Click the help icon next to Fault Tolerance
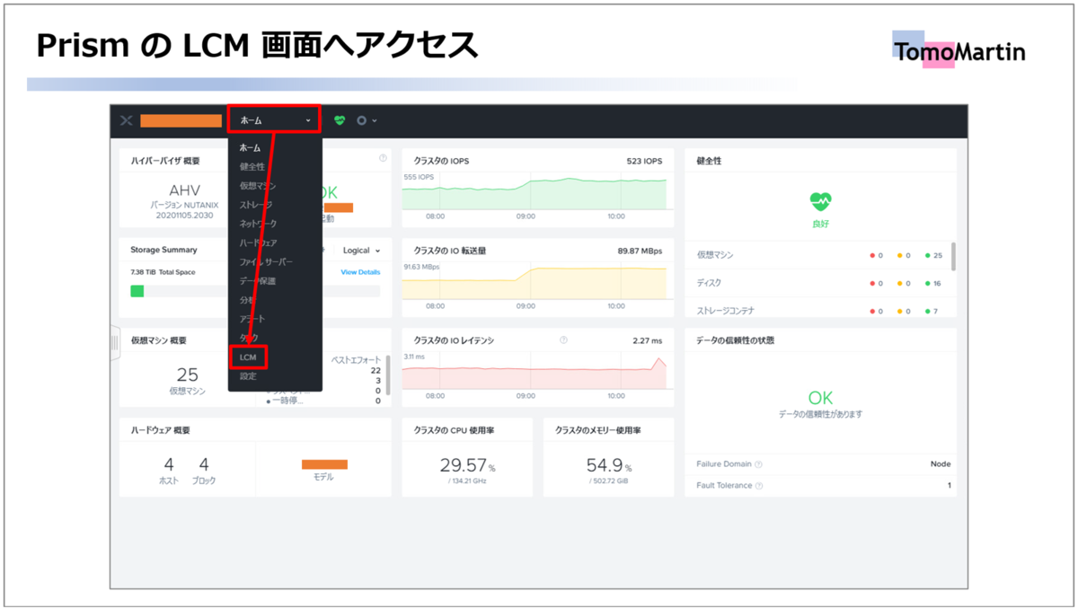 pos(759,486)
